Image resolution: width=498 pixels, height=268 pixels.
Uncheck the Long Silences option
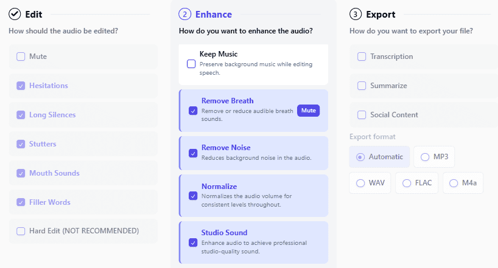21,115
